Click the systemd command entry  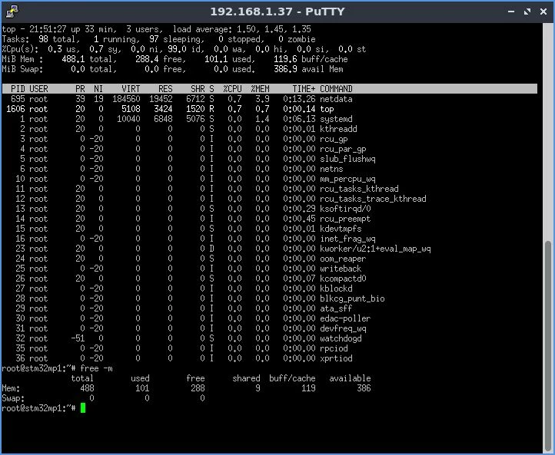[x=336, y=119]
